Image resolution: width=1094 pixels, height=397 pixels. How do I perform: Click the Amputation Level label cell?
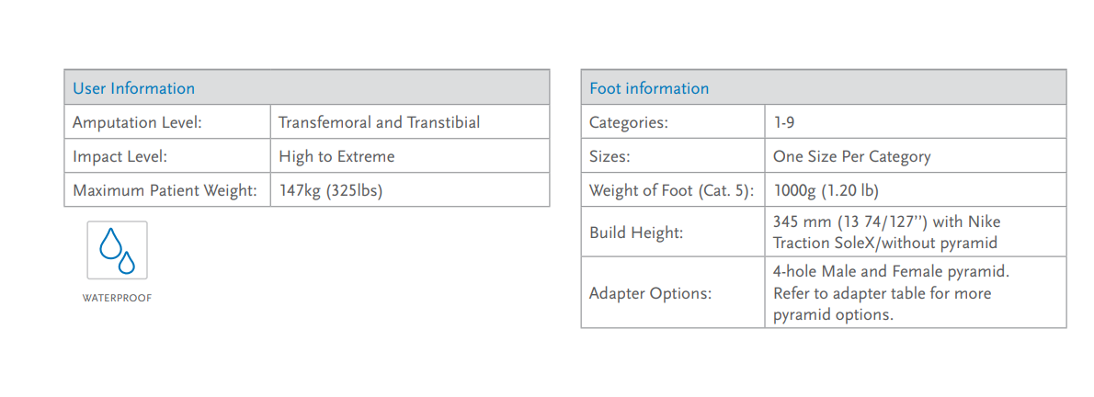[167, 122]
